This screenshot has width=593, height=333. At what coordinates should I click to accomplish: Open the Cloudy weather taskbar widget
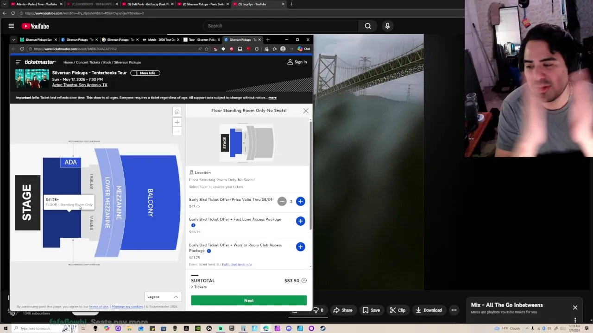(x=508, y=328)
